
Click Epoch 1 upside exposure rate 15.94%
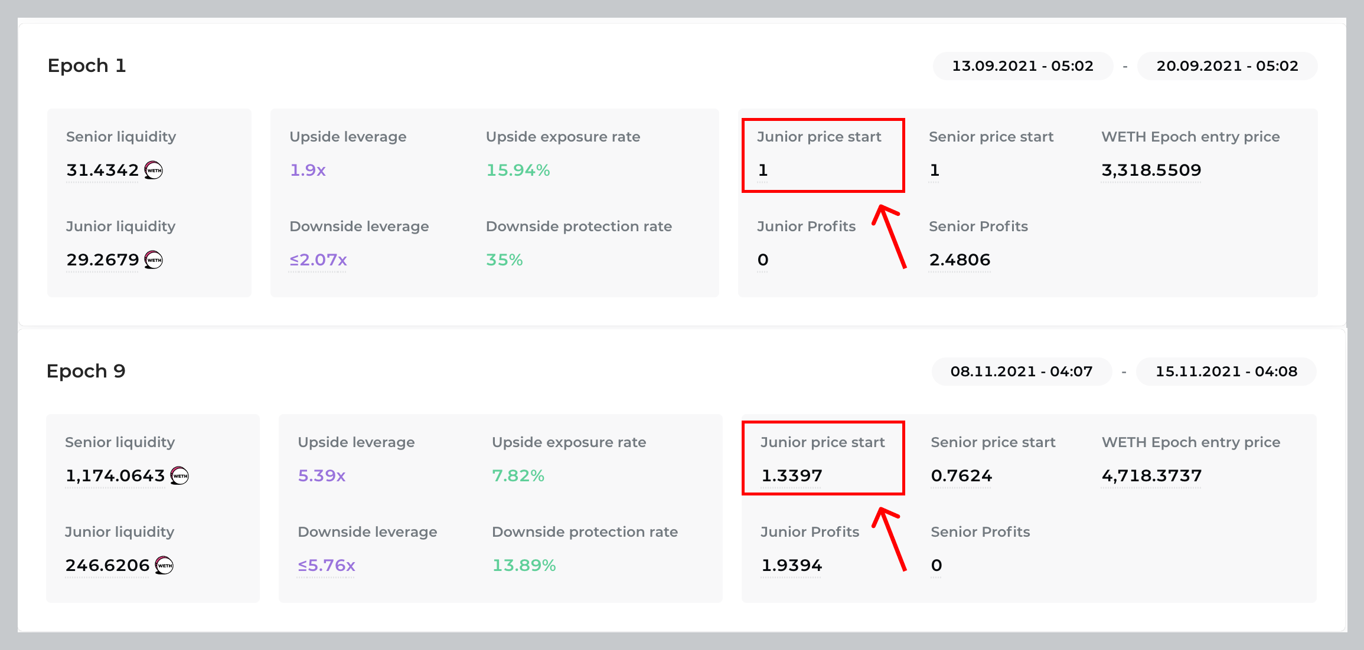point(518,170)
